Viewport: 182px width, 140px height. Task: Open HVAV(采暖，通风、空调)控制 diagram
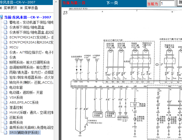coord(31,112)
